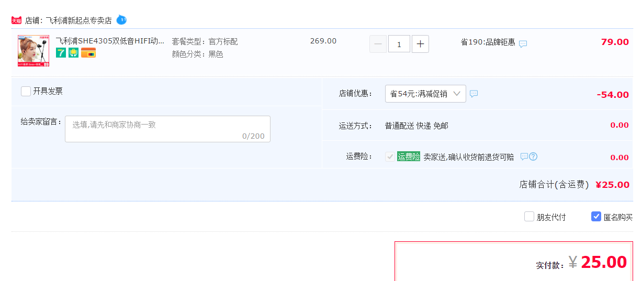Open comment icon beside the store discount dropdown
Screen dimensions: 642x281
coord(474,94)
